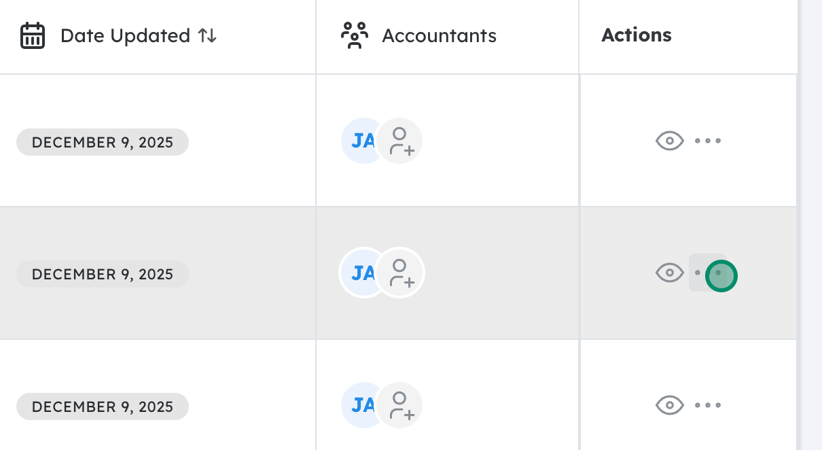Click the calendar icon in Date Updated header
The image size is (822, 450).
[x=32, y=35]
